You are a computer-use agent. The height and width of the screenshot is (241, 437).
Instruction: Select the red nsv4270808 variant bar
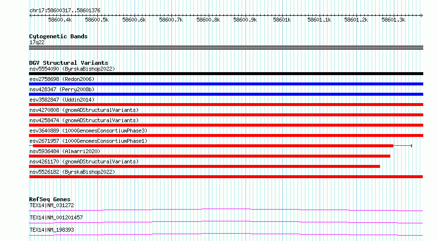[226, 115]
